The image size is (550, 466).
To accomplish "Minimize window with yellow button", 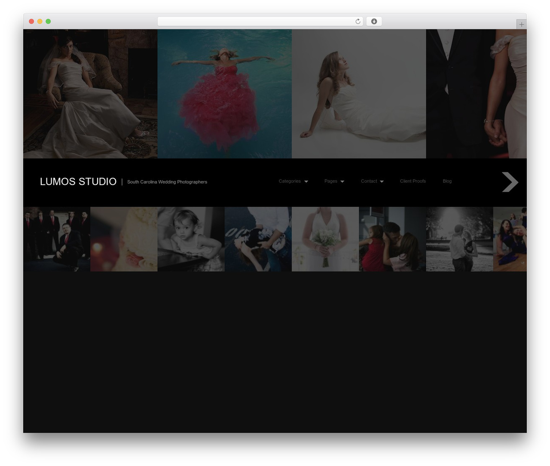I will 40,21.
